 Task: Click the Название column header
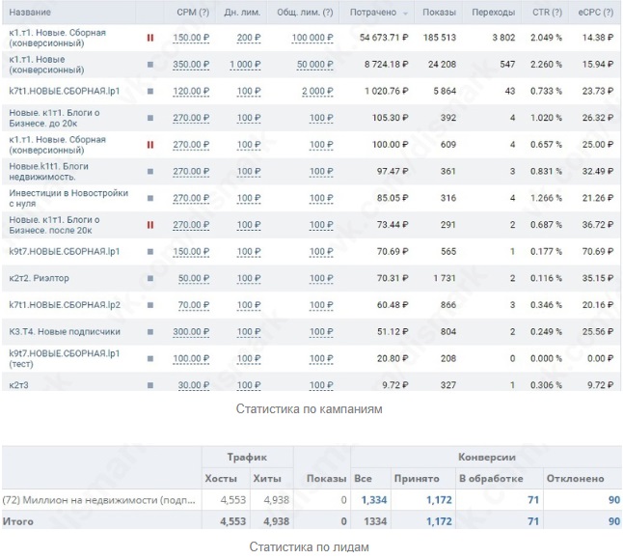click(30, 13)
